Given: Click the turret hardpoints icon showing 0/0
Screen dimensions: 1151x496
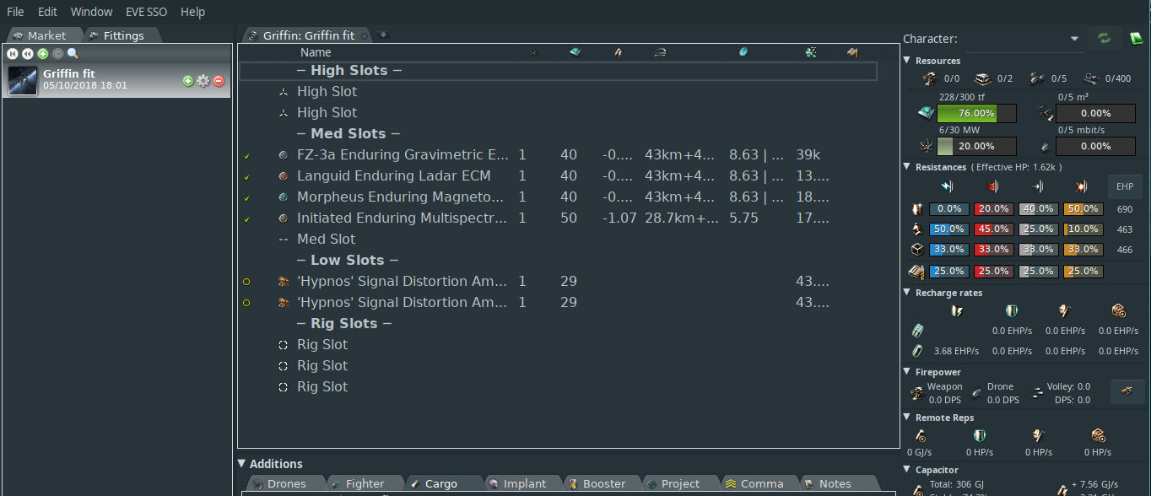Looking at the screenshot, I should click(929, 78).
